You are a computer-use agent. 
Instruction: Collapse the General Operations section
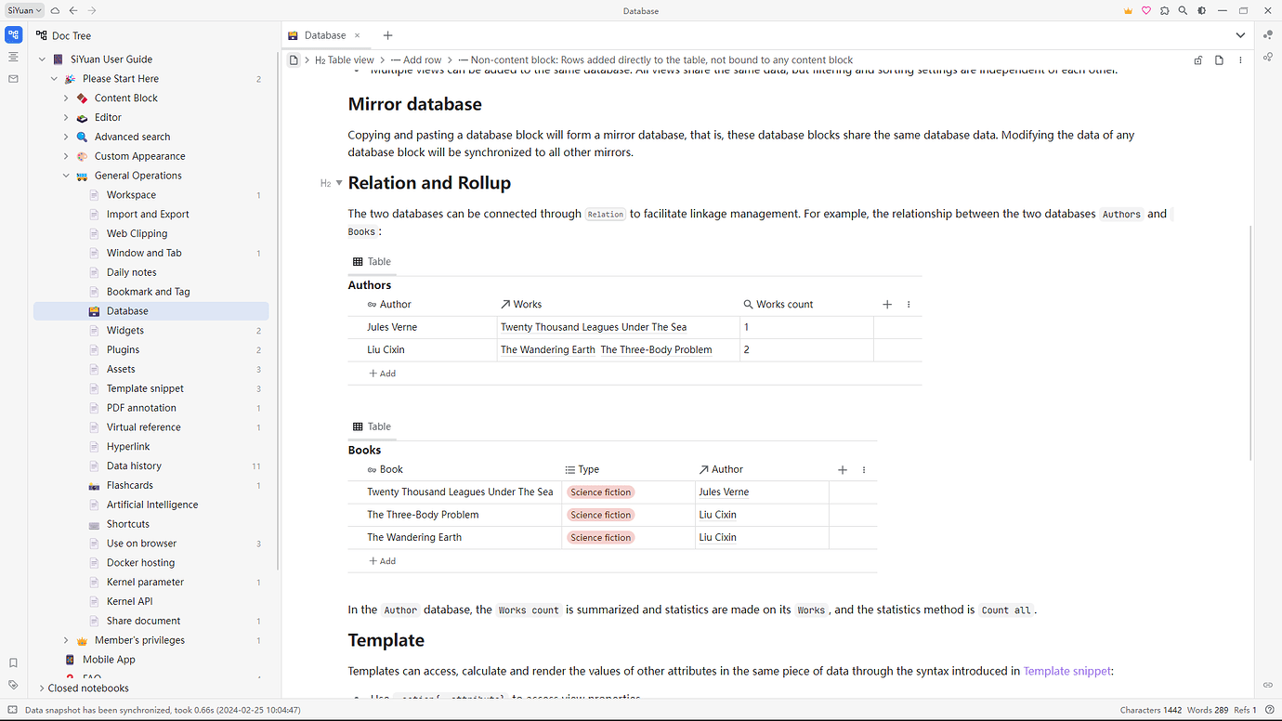click(65, 175)
